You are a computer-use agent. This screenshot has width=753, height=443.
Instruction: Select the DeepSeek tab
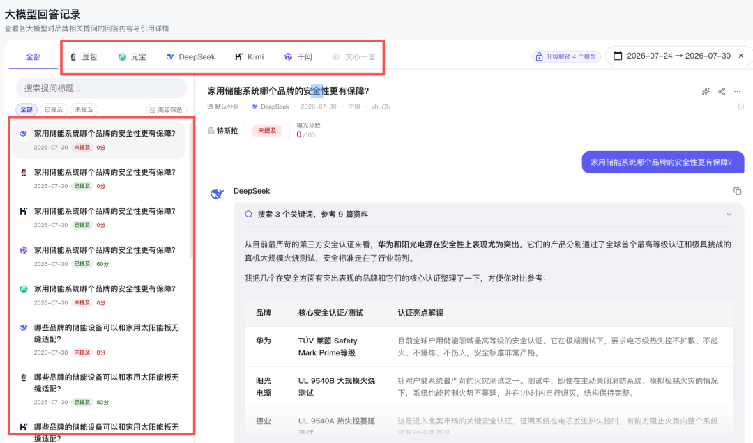pos(190,56)
